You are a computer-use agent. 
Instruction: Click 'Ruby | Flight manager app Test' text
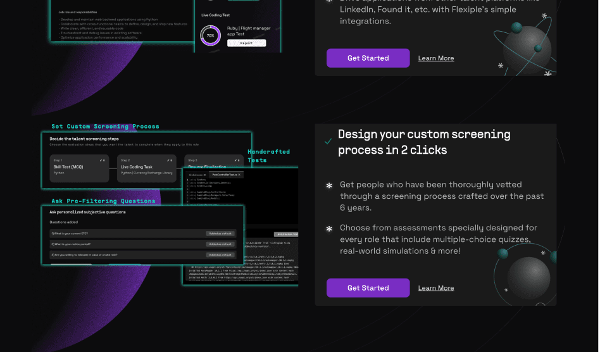point(249,31)
